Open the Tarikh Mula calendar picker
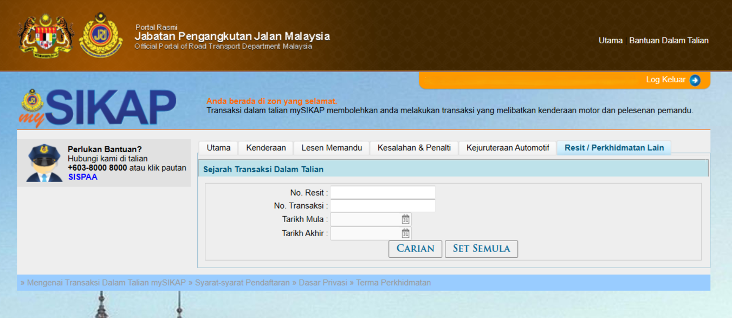732x318 pixels. pos(405,219)
